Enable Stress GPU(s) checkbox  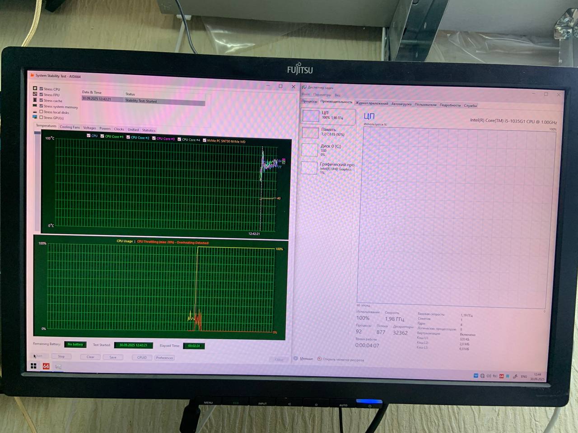click(42, 118)
